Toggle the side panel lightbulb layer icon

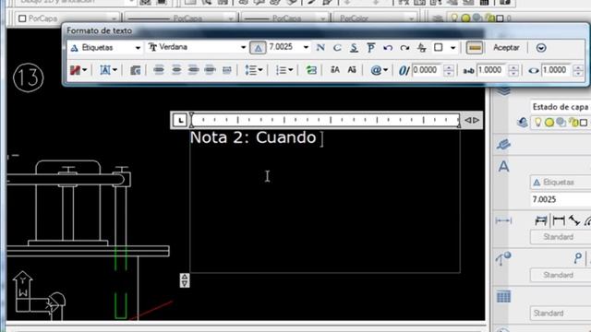click(537, 122)
